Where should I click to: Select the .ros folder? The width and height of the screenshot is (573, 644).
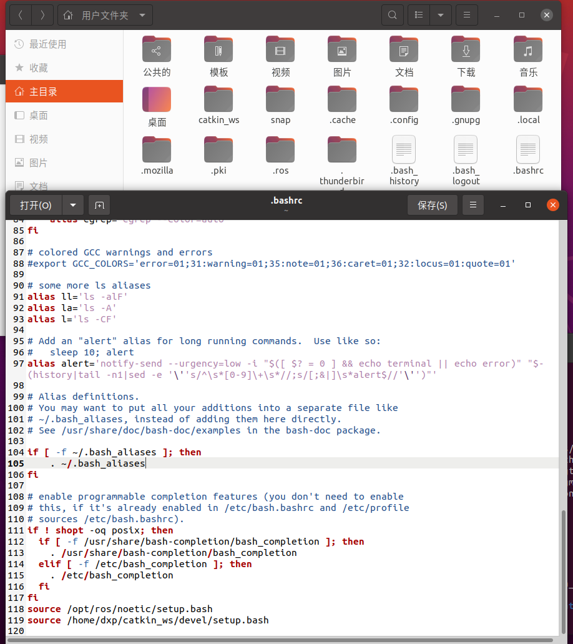[280, 150]
